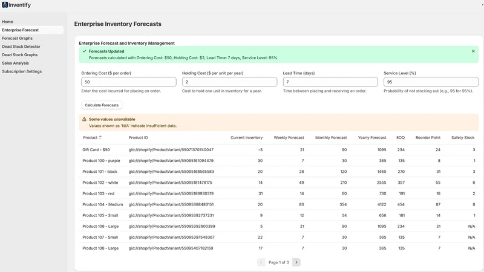Click Product ID ending 55095181476175
The image size is (484, 272).
pos(171,183)
